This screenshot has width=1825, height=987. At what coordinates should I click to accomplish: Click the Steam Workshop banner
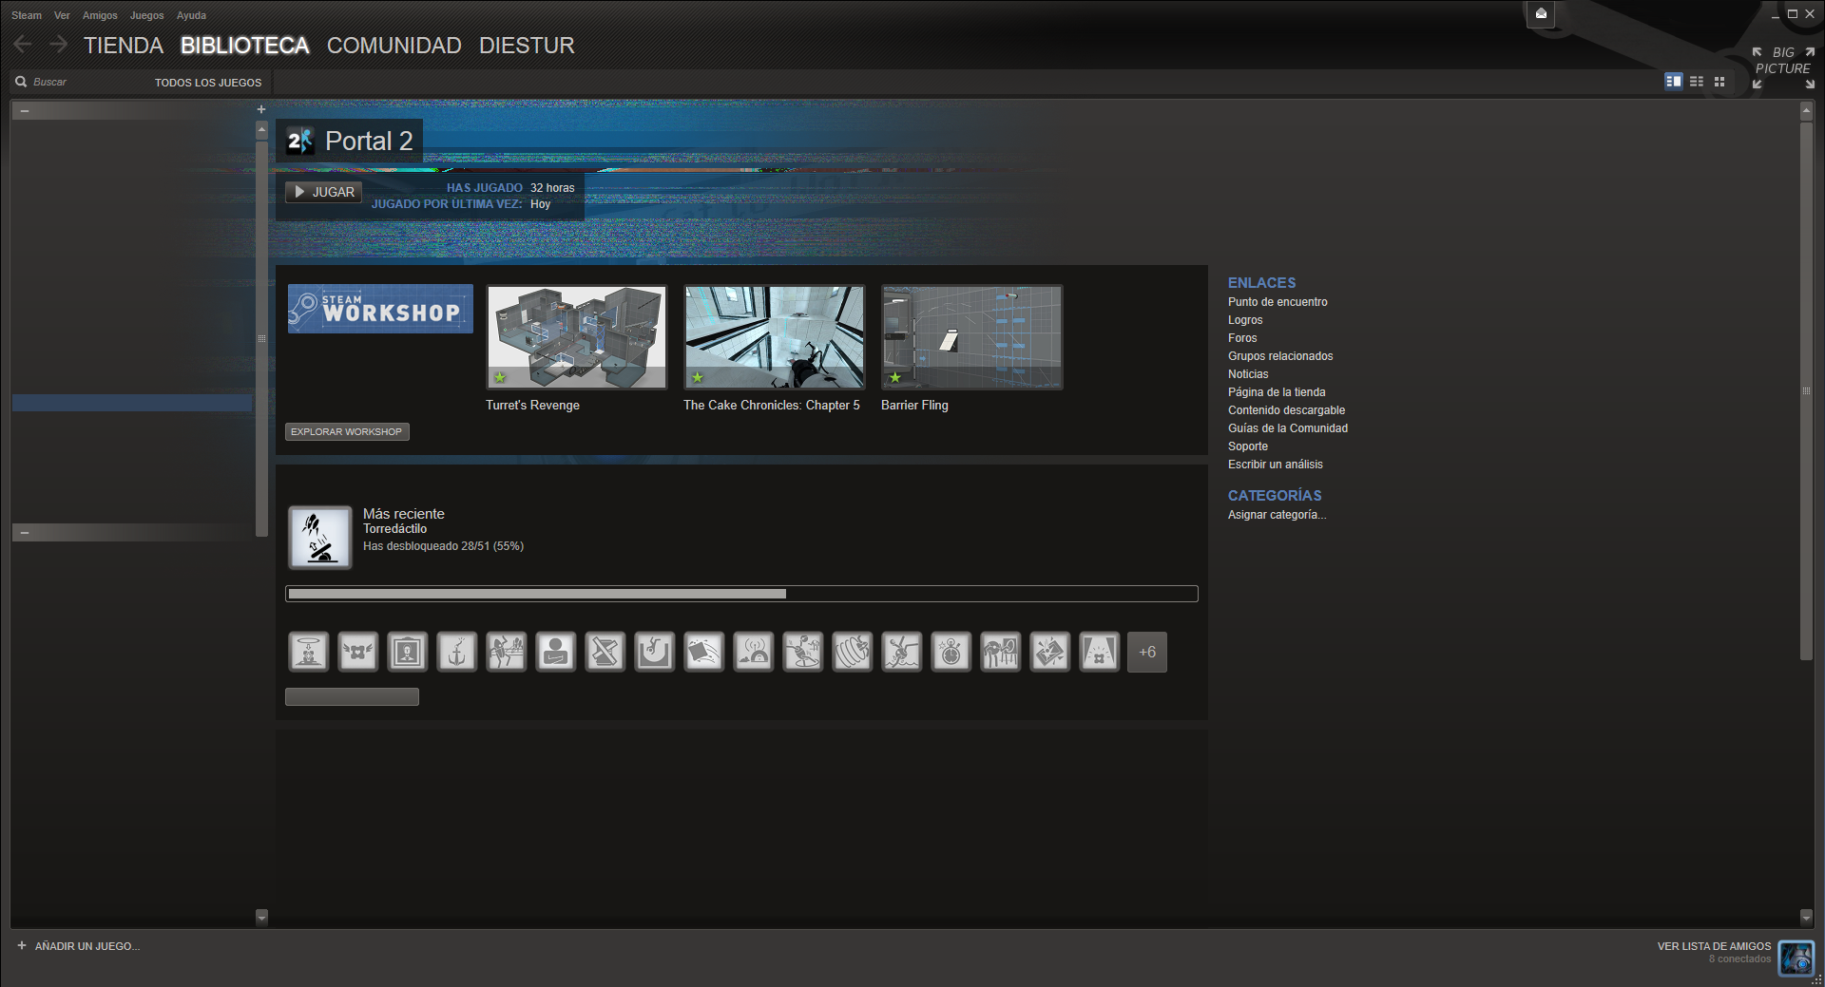[x=380, y=309]
